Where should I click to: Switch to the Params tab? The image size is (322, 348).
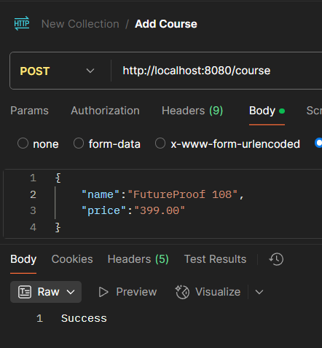[29, 111]
